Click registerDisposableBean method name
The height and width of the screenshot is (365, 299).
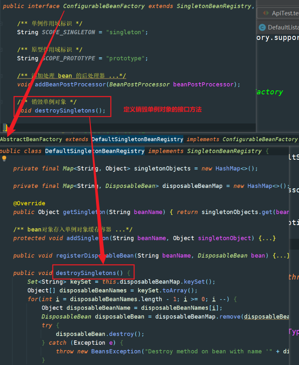point(95,256)
